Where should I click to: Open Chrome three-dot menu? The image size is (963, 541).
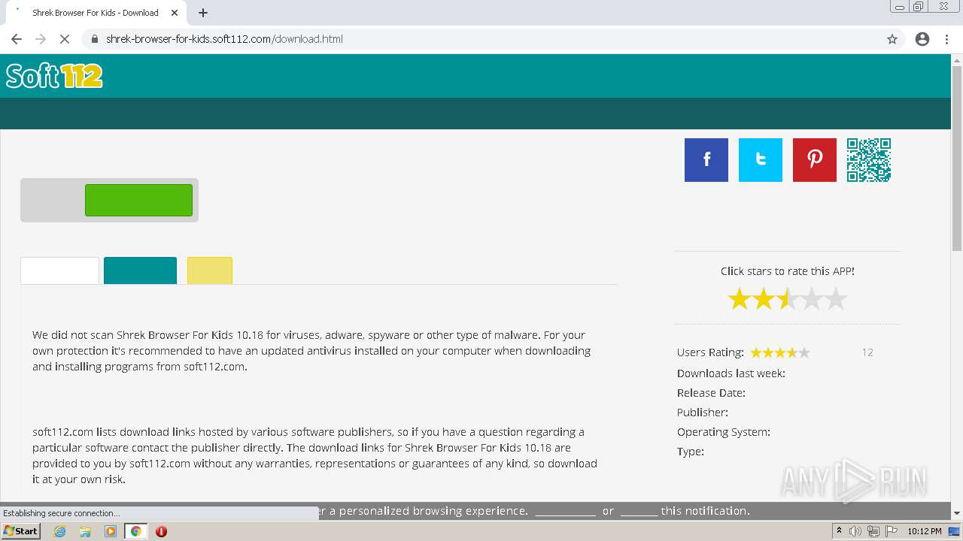click(946, 39)
